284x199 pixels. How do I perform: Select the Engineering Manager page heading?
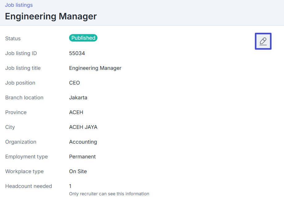coord(51,16)
